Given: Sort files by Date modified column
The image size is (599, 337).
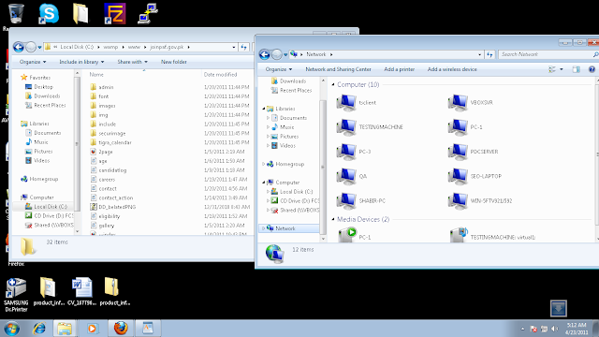Looking at the screenshot, I should 221,75.
